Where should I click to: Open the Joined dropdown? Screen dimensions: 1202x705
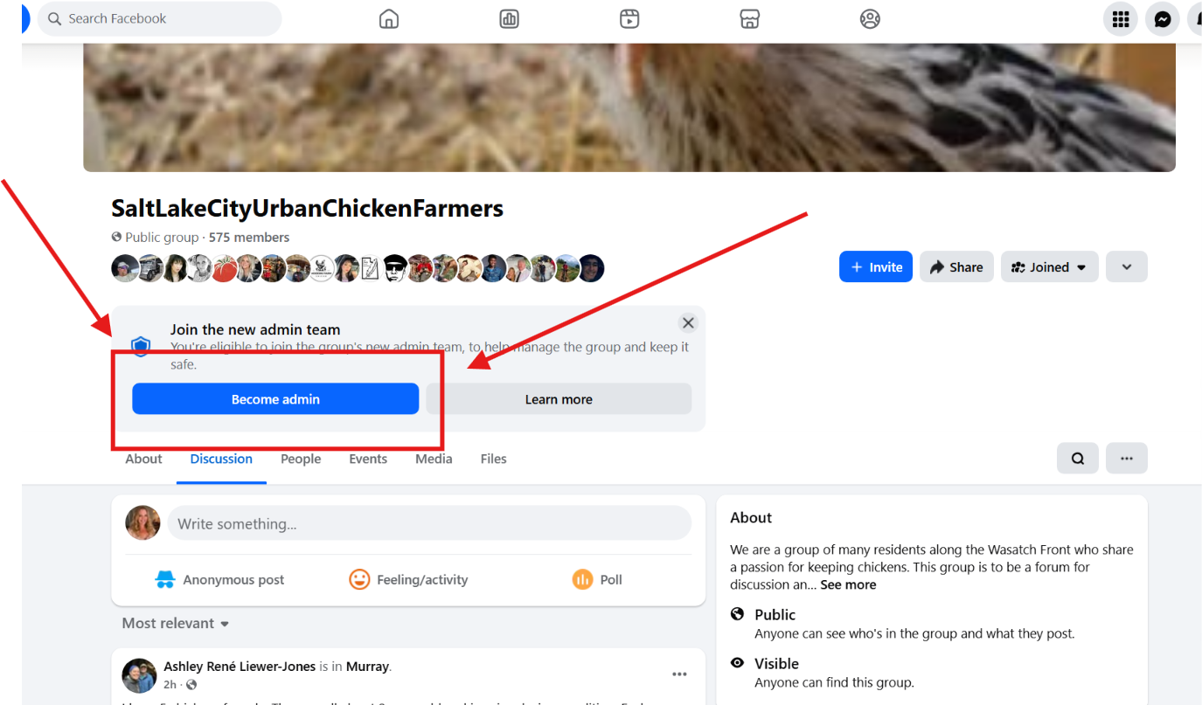pyautogui.click(x=1050, y=267)
